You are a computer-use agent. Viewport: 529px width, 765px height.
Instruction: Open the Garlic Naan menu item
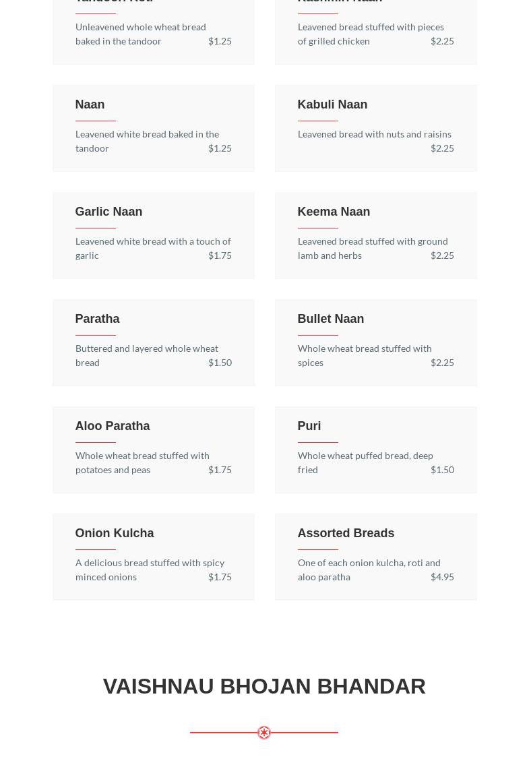coord(108,212)
